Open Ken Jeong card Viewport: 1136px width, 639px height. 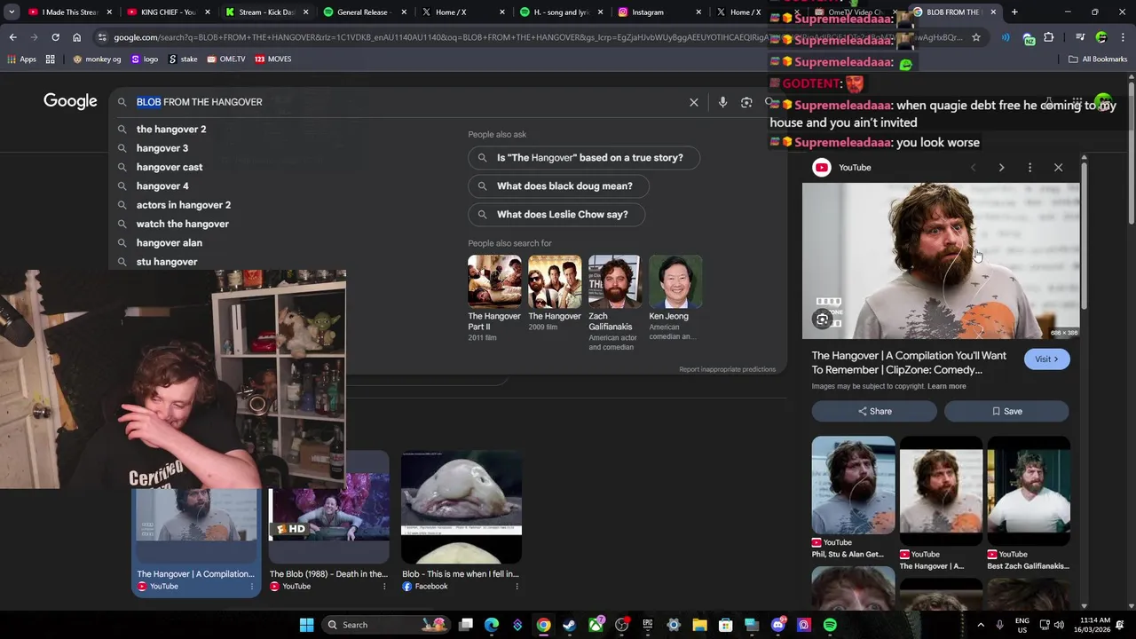click(675, 298)
